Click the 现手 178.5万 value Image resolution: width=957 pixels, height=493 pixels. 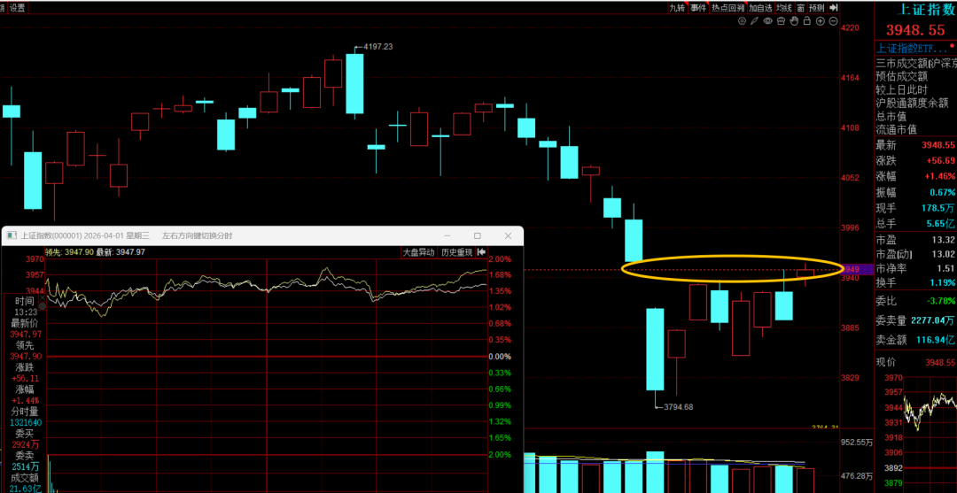(x=938, y=208)
